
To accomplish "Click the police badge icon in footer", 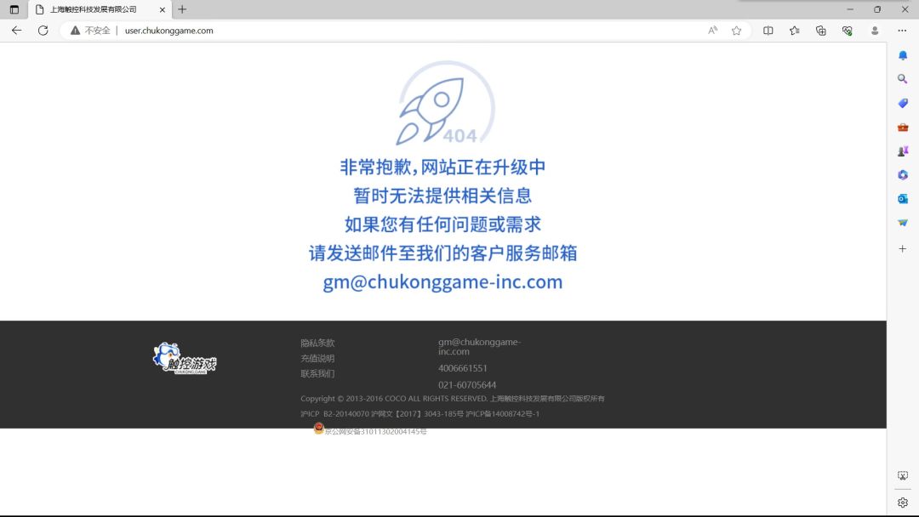I will 319,429.
